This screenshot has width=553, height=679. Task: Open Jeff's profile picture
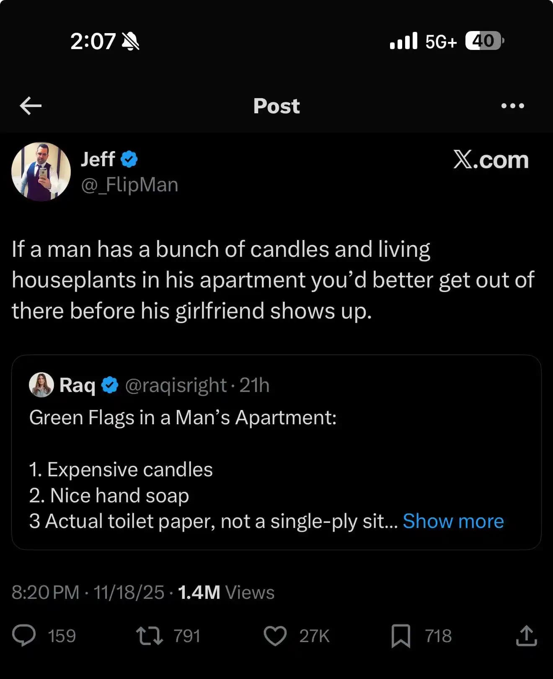41,172
